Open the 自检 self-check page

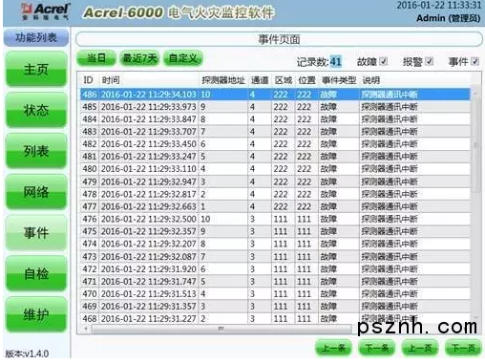click(x=36, y=273)
